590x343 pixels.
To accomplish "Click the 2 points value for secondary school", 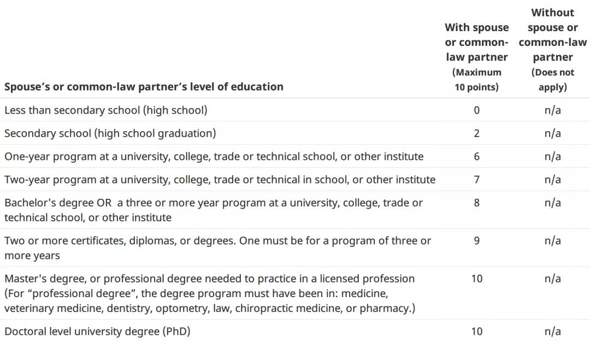I will click(476, 133).
